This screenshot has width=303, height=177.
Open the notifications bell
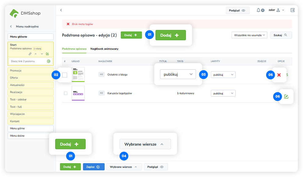(x=258, y=10)
